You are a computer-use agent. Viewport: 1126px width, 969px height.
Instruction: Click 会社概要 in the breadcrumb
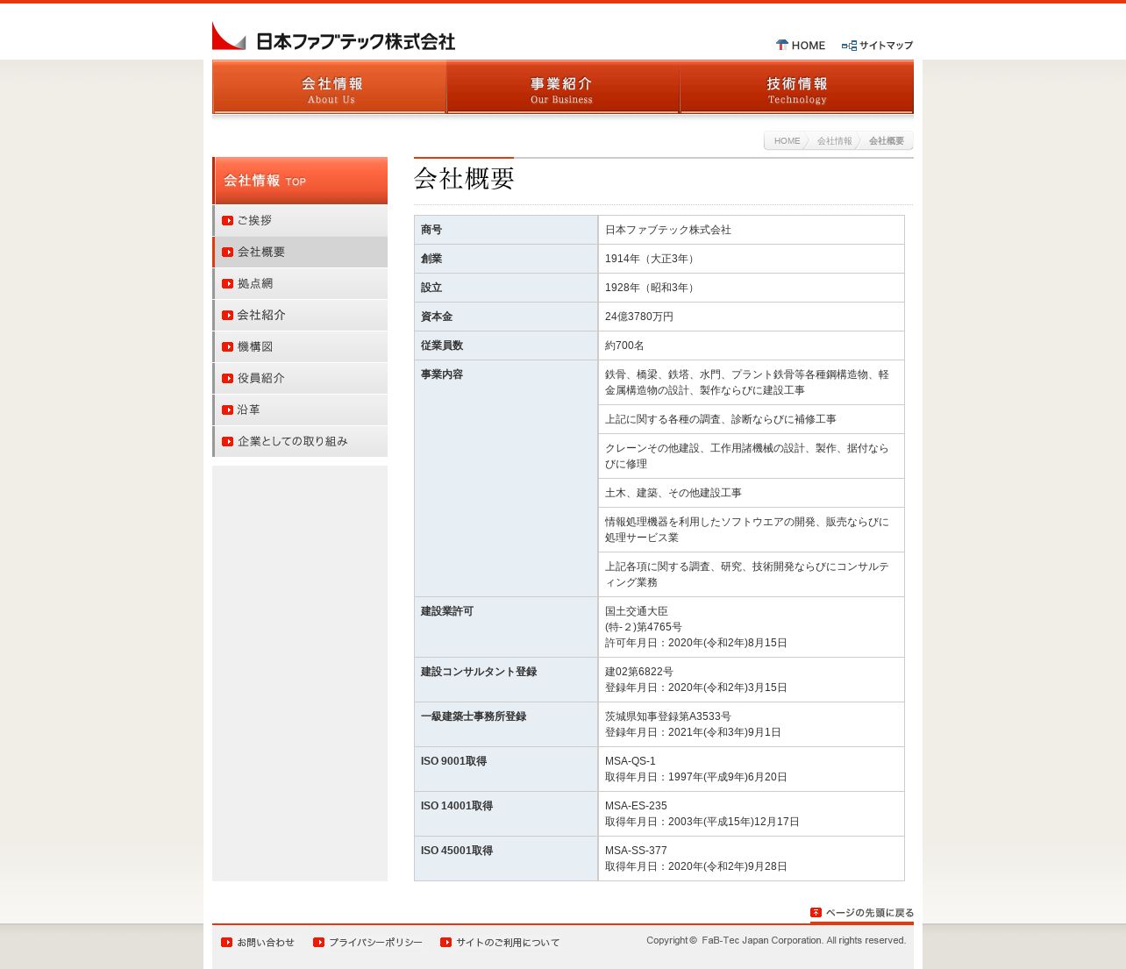tap(886, 141)
